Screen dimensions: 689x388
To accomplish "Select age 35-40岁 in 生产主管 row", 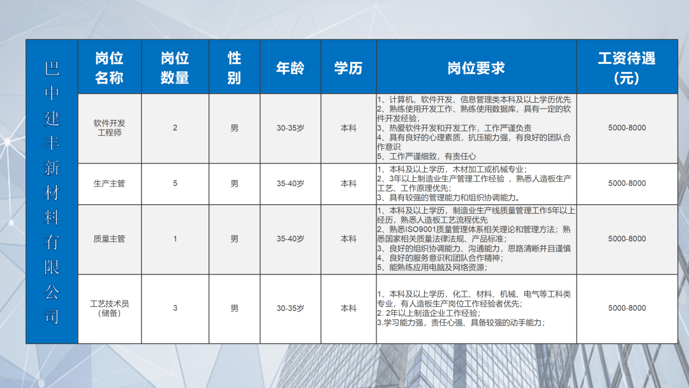I will pos(290,183).
